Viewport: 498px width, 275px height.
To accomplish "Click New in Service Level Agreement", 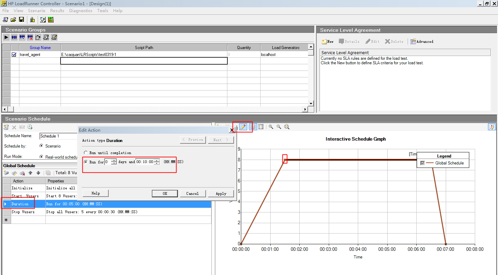I will (x=327, y=41).
